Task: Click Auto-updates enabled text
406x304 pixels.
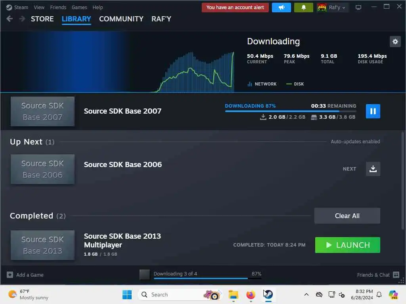Action: coord(355,142)
